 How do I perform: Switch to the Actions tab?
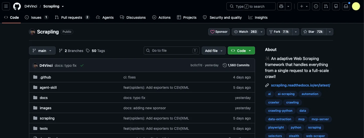(161, 17)
